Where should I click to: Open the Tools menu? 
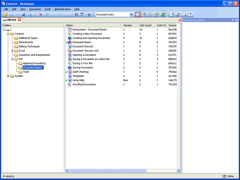pyautogui.click(x=48, y=9)
